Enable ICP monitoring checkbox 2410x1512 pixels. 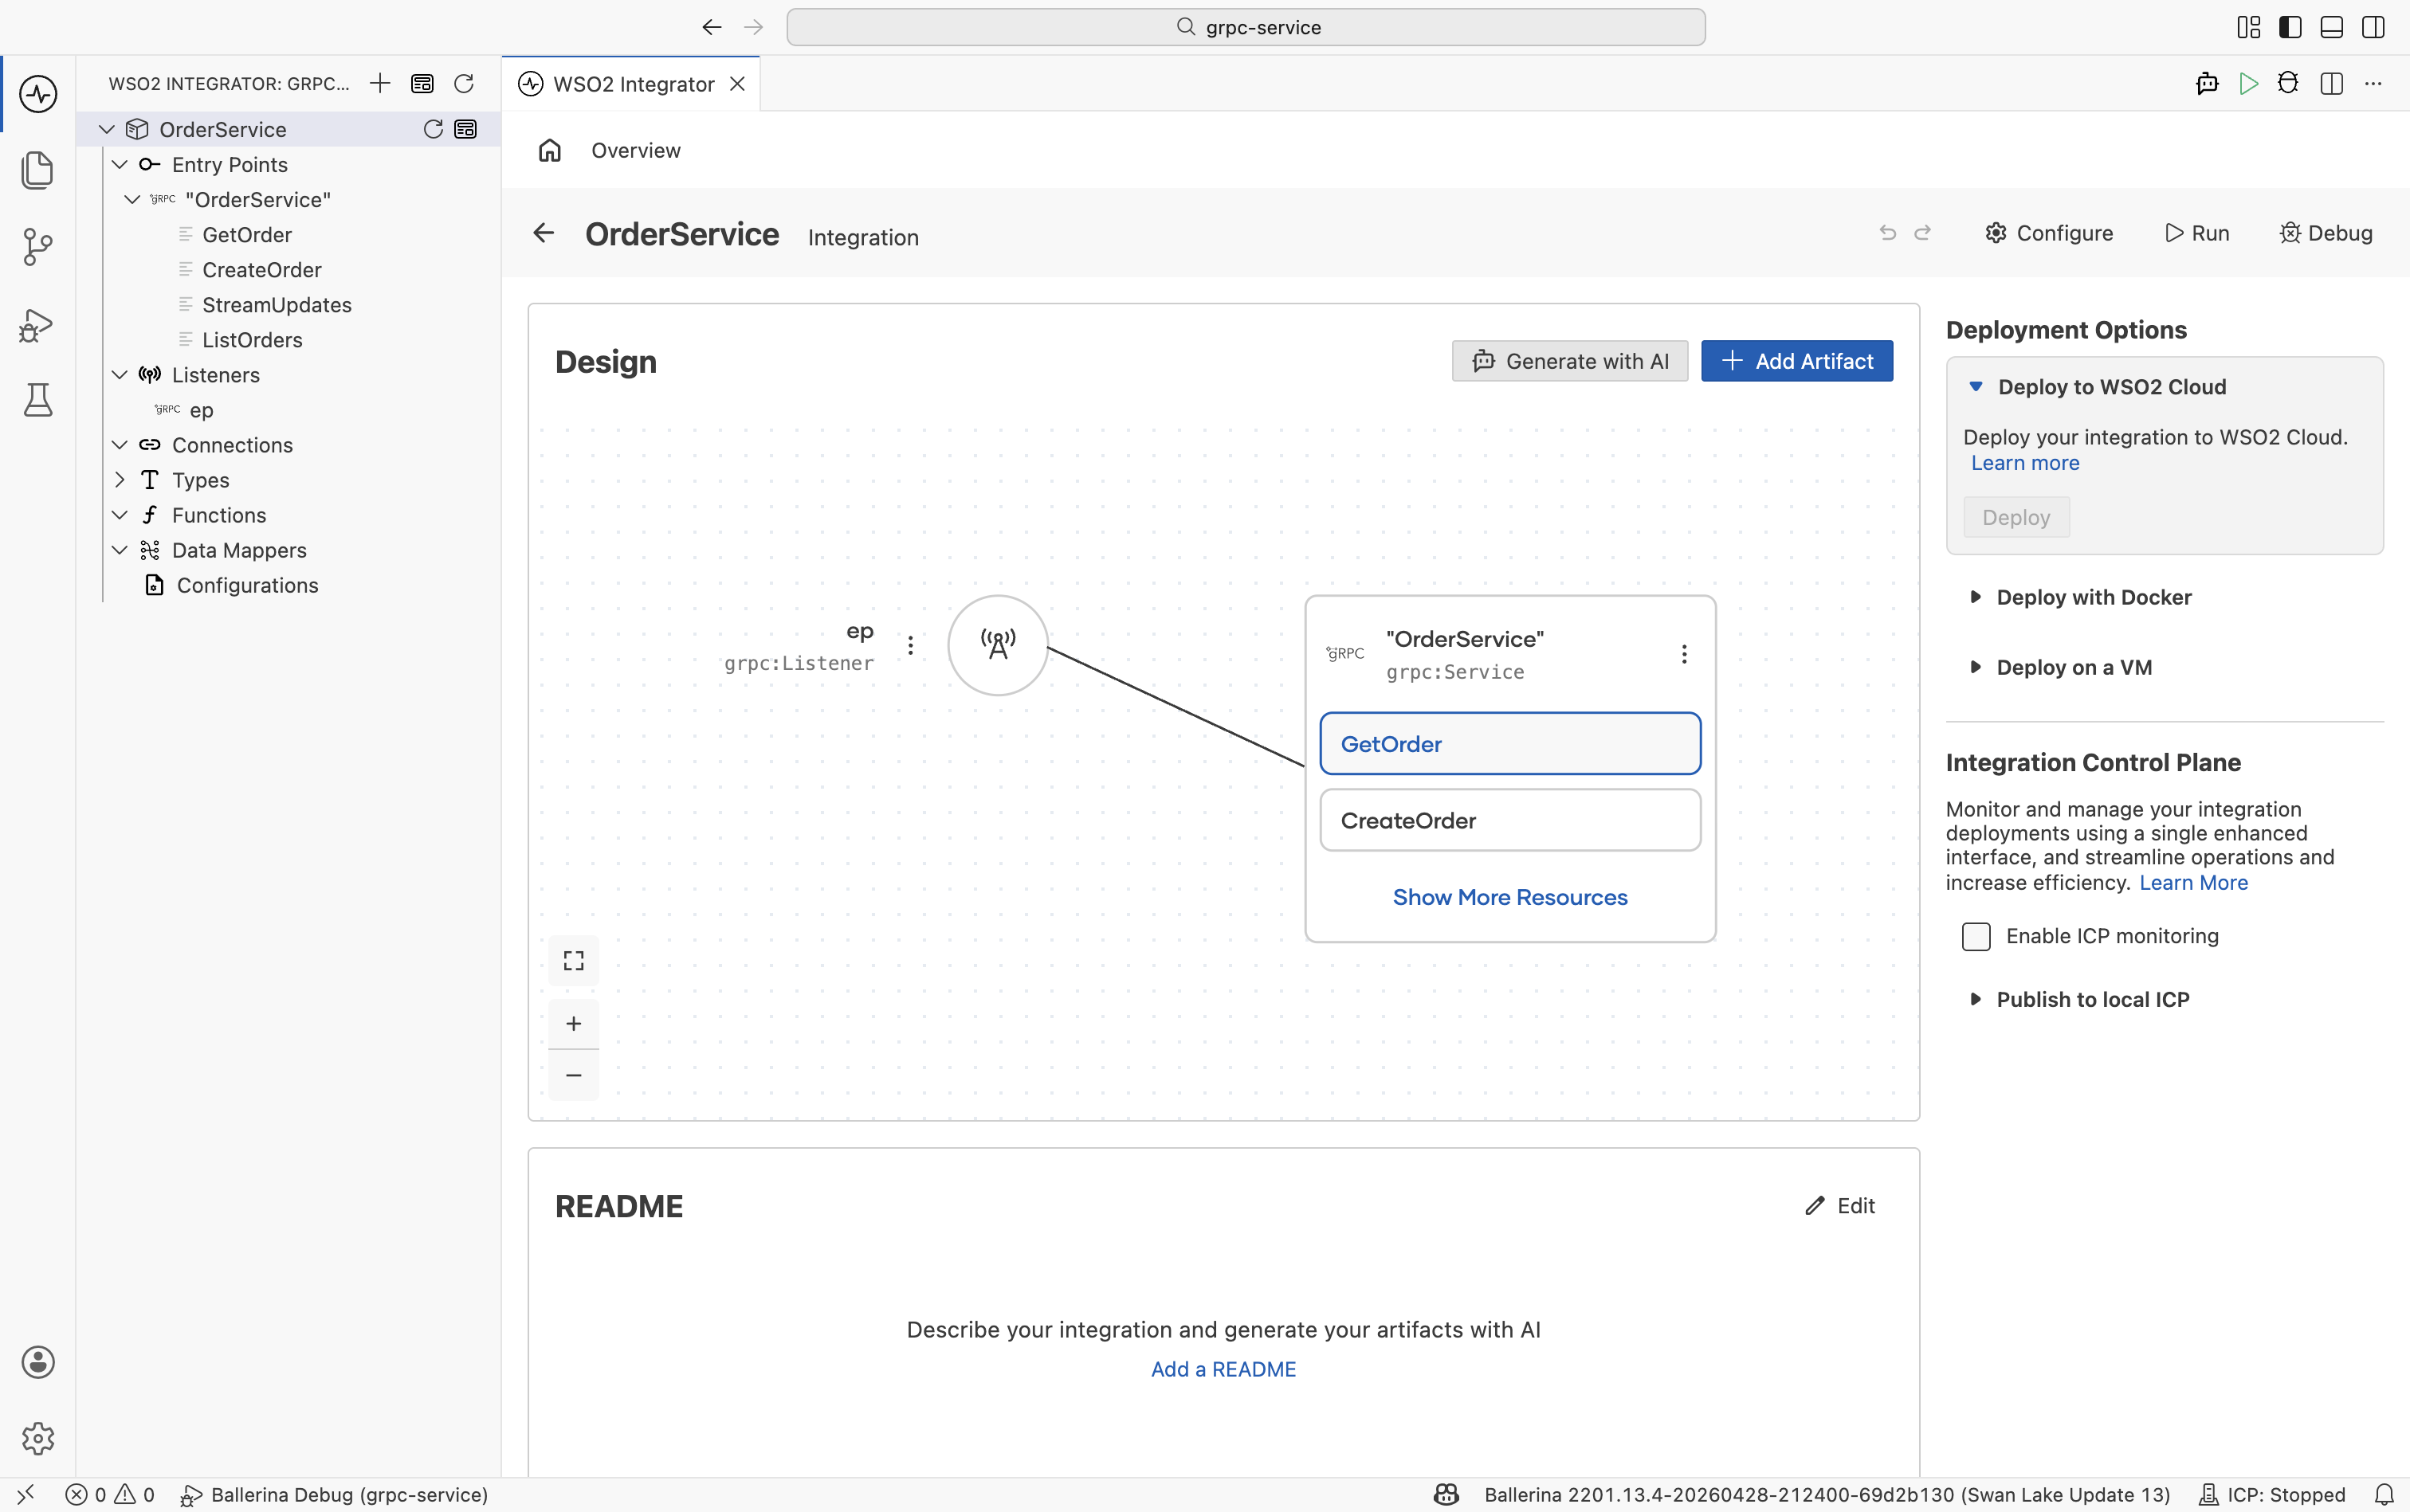(x=1976, y=936)
